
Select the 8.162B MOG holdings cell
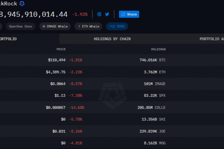coord(155,143)
